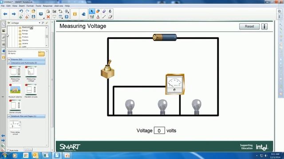Click the Save floppy disk icon
This screenshot has height=159, width=284.
(33, 17)
